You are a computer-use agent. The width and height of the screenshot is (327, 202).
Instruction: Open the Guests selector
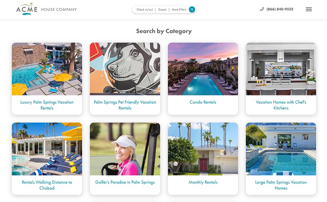[162, 9]
